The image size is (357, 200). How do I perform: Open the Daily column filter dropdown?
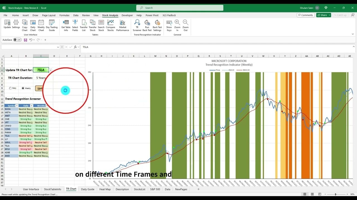(32, 106)
